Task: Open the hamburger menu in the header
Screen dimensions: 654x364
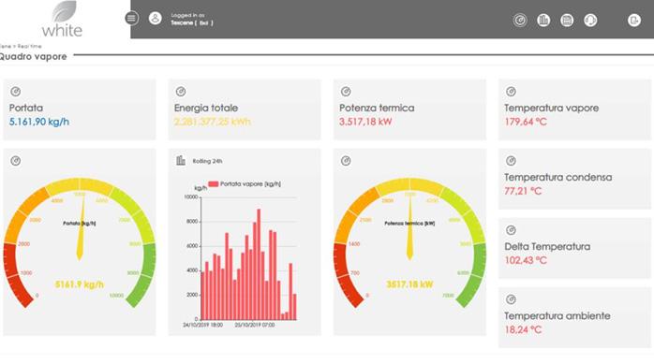Action: (131, 18)
